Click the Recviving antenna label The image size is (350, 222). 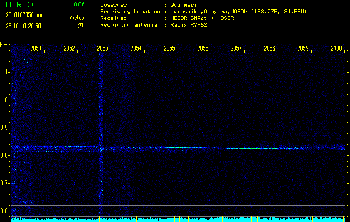(129, 25)
